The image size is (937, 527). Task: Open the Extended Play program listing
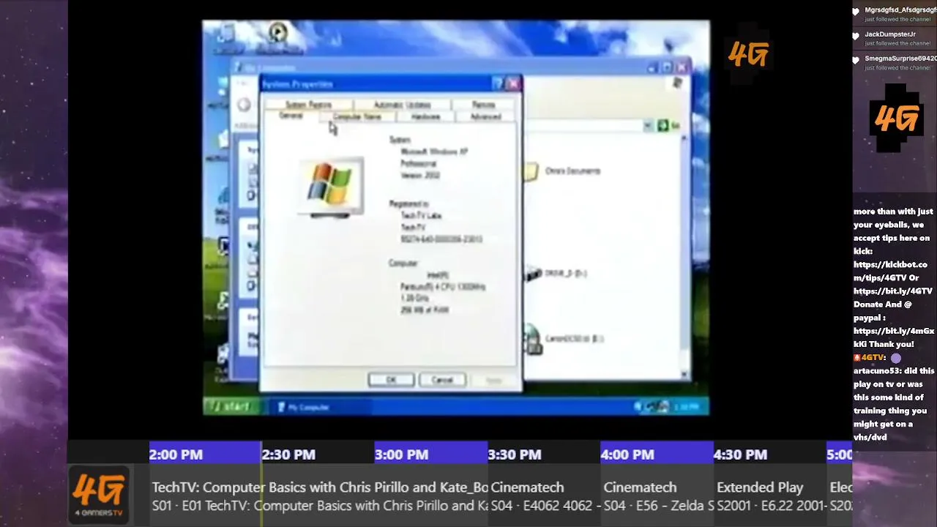[x=769, y=496]
